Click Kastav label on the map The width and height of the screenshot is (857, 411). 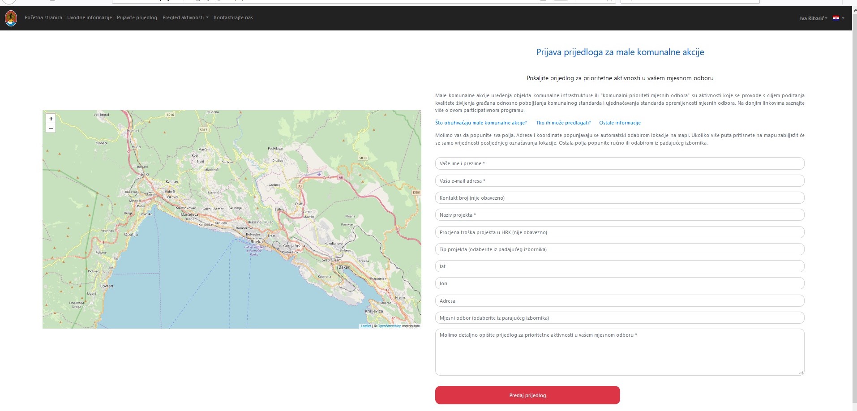point(172,182)
